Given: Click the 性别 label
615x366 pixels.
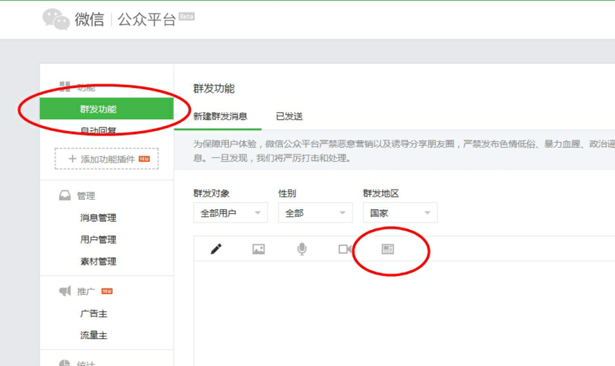Looking at the screenshot, I should tap(287, 193).
